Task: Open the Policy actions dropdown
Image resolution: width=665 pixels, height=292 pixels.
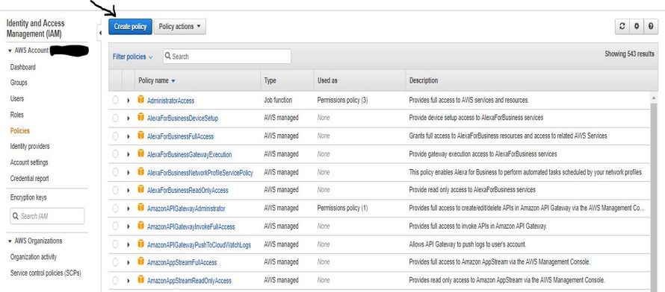Action: (x=180, y=26)
